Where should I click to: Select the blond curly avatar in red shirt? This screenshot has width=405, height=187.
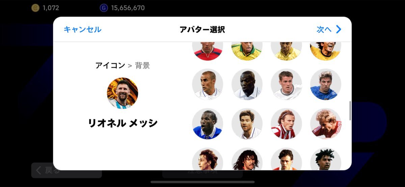click(x=326, y=124)
